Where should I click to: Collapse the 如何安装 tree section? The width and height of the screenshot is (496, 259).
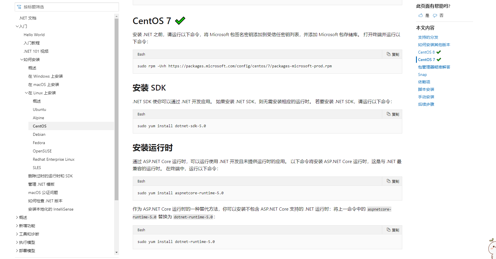click(22, 59)
